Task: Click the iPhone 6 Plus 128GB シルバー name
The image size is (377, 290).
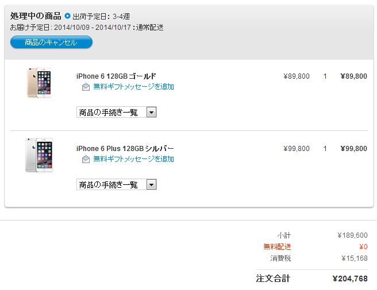Action: click(x=125, y=149)
